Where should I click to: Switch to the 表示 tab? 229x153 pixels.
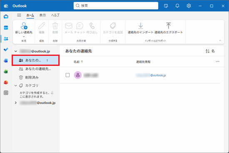tap(42, 15)
